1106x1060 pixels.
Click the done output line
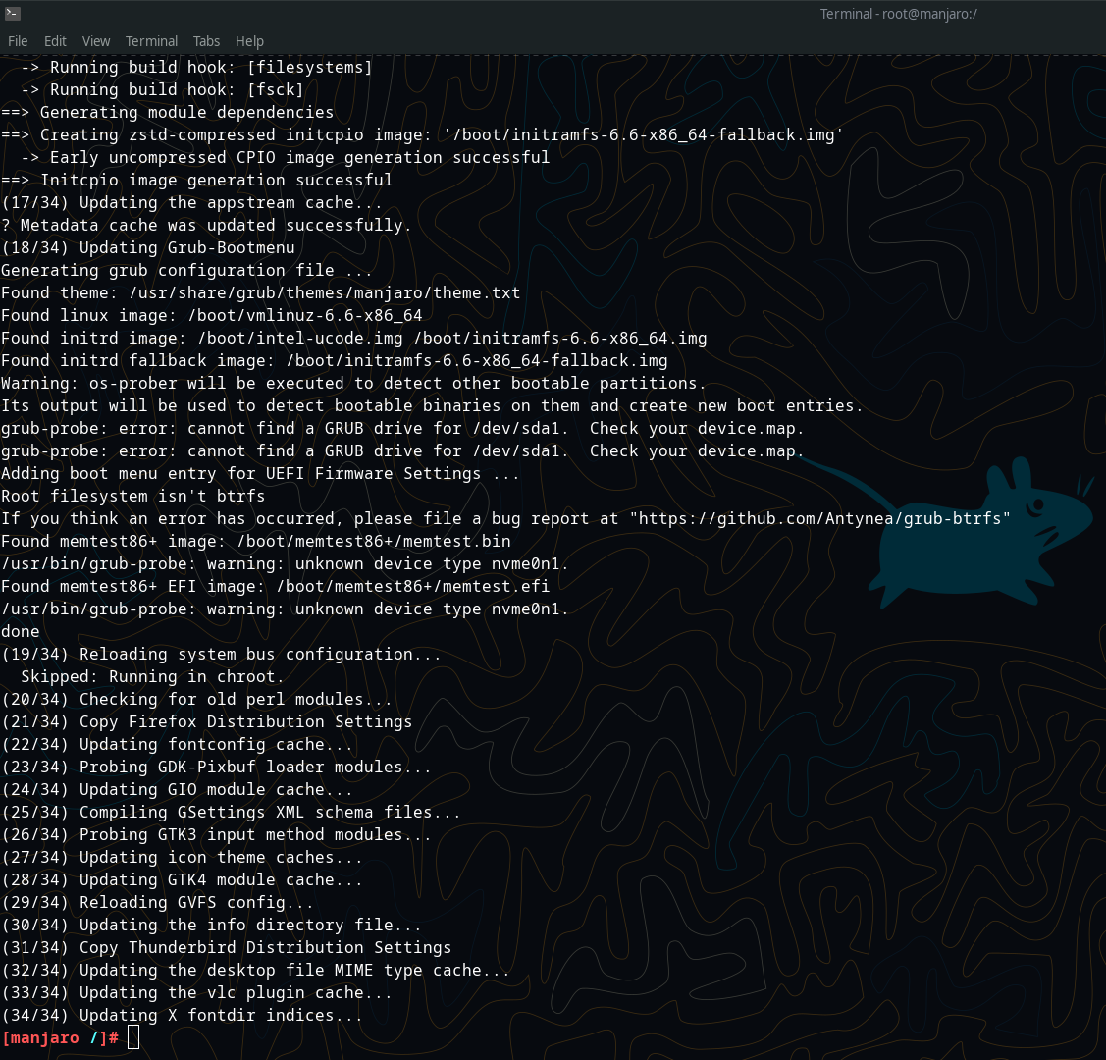tap(20, 631)
